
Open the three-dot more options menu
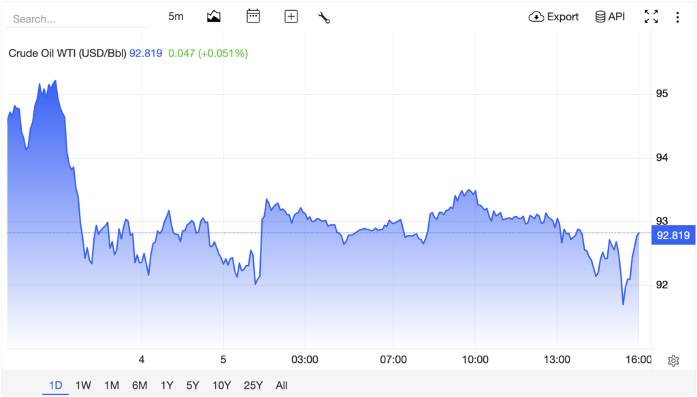pos(677,17)
